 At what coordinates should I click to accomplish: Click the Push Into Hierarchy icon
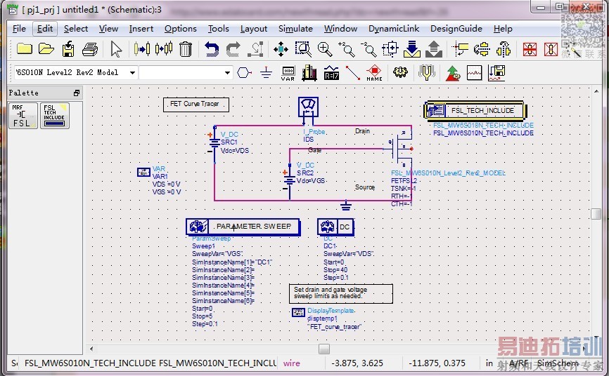(412, 49)
